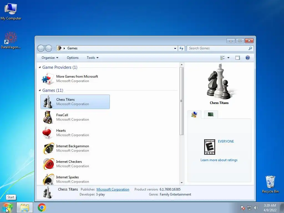Click the Windows Start orb
Image resolution: width=284 pixels, height=213 pixels.
(x=7, y=207)
